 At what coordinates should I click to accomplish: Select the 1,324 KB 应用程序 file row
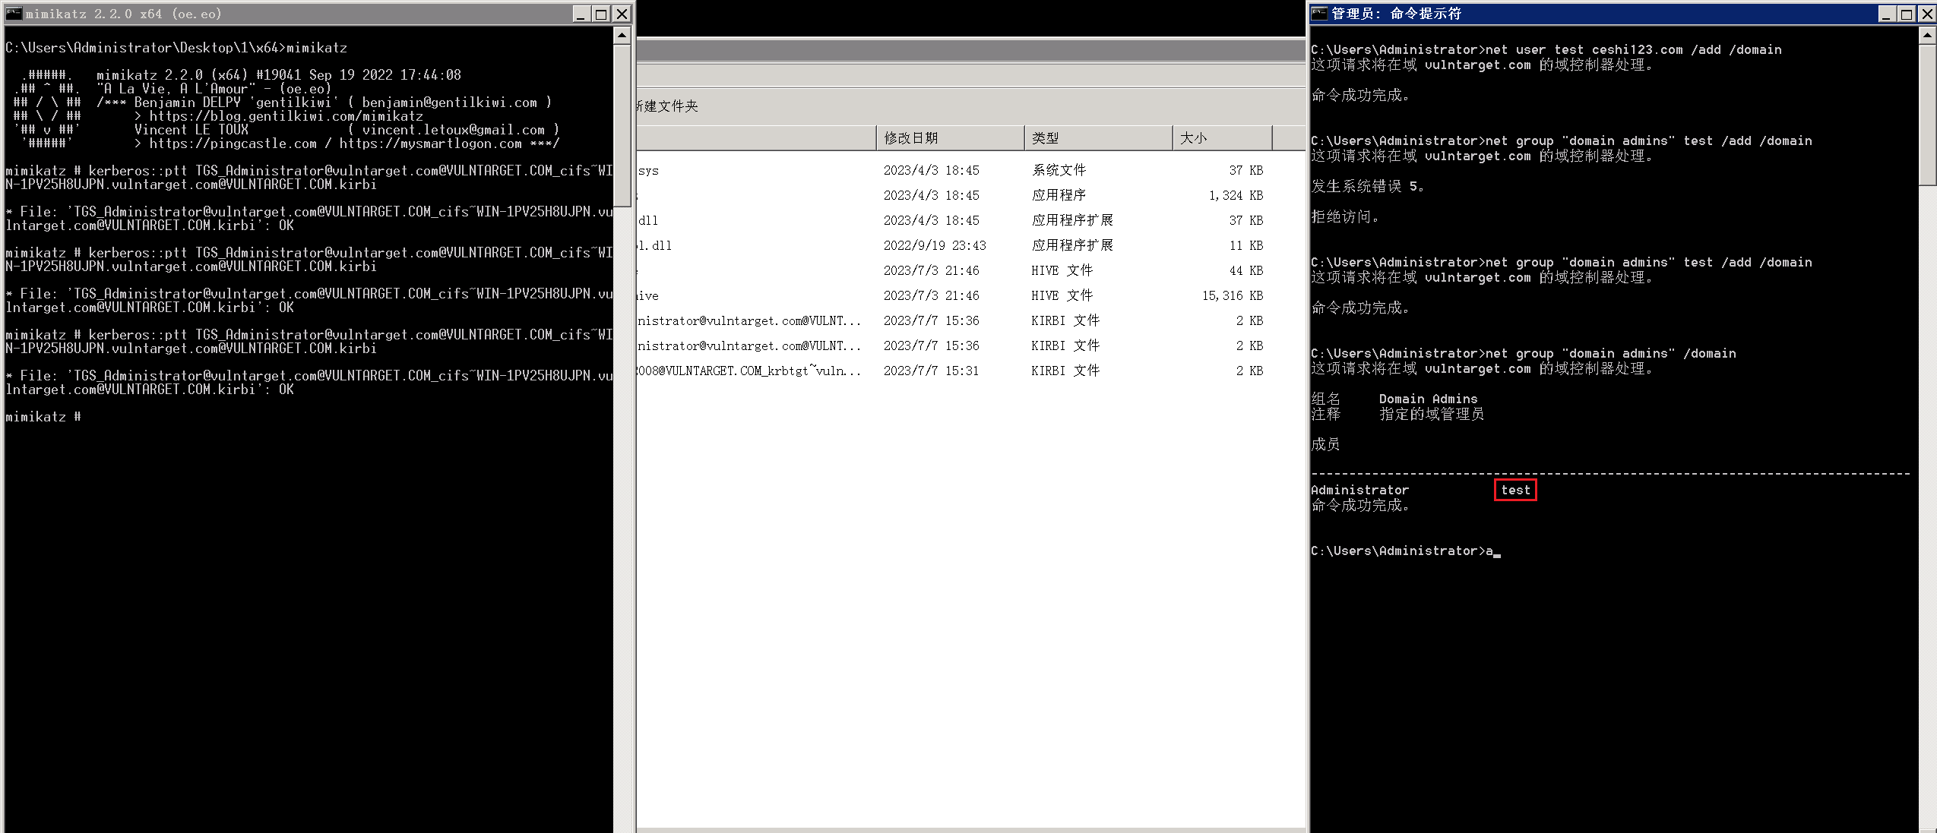tap(954, 195)
